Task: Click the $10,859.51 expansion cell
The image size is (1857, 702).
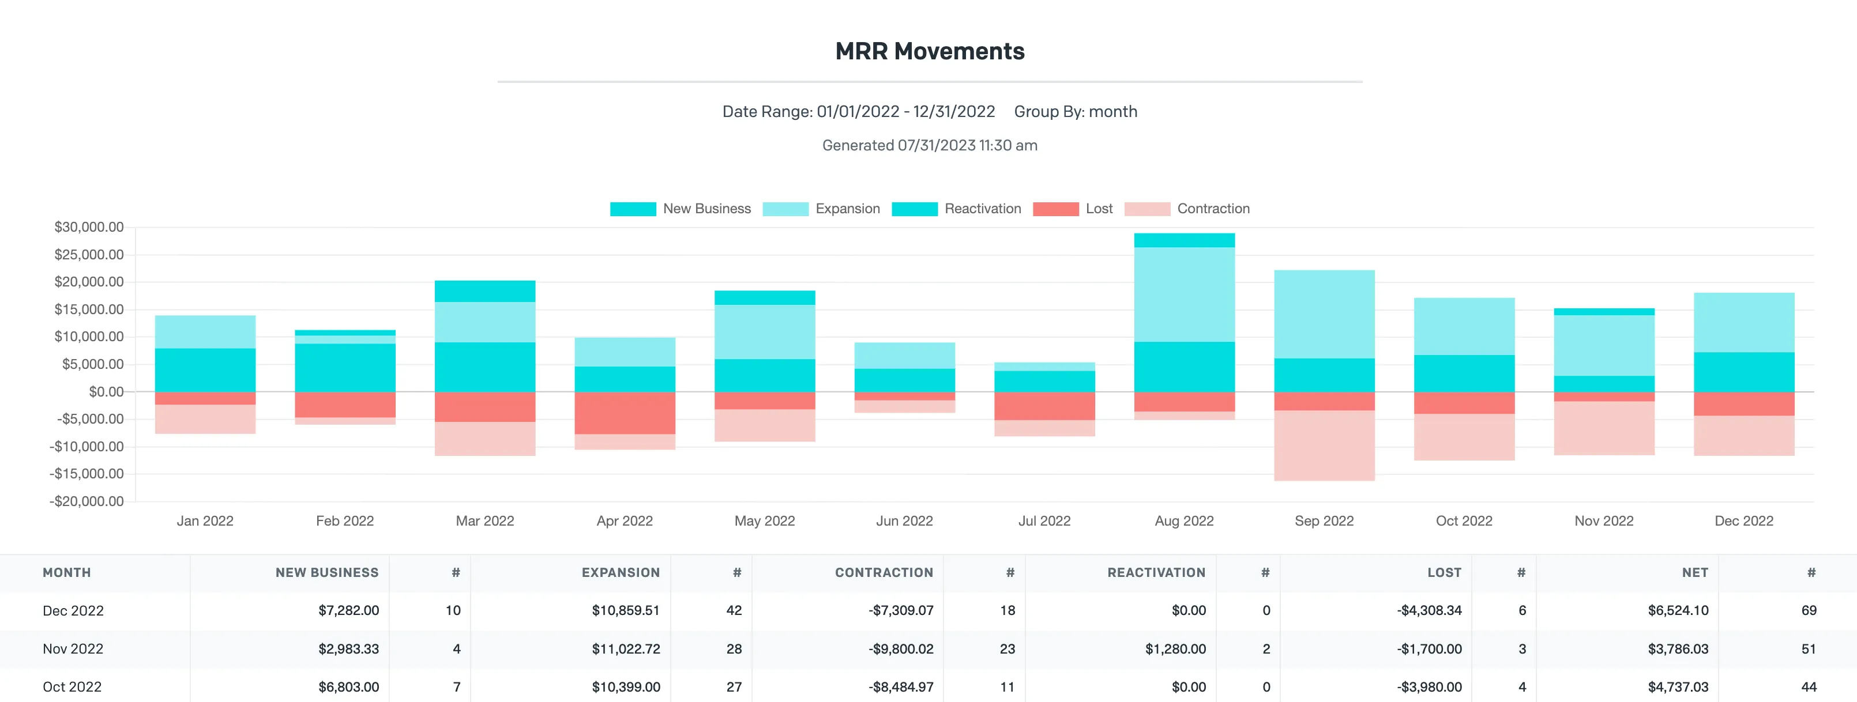Action: tap(626, 610)
